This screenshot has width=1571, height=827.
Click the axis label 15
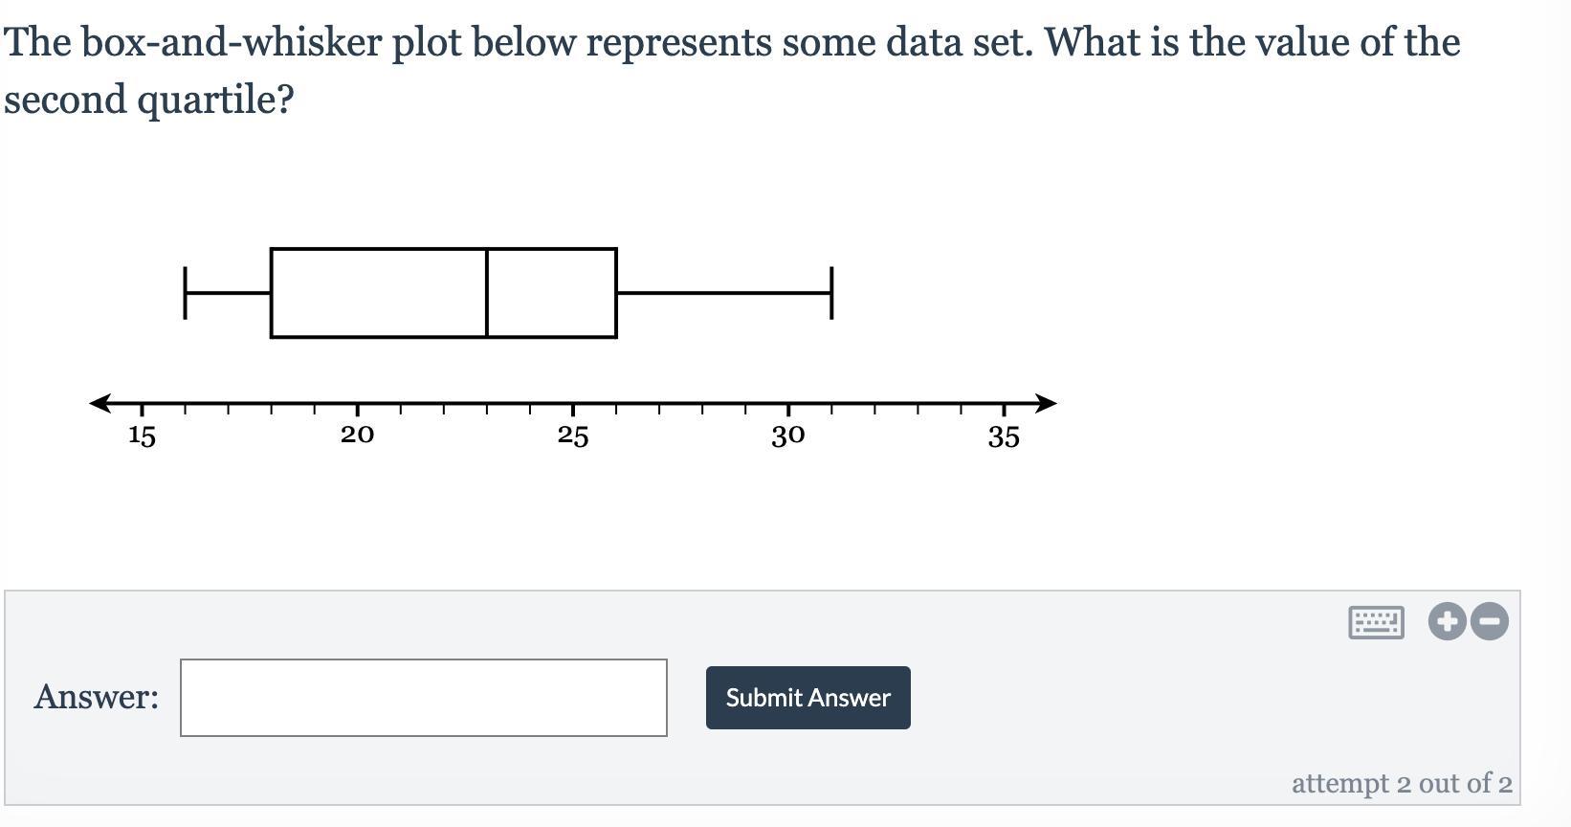(142, 436)
